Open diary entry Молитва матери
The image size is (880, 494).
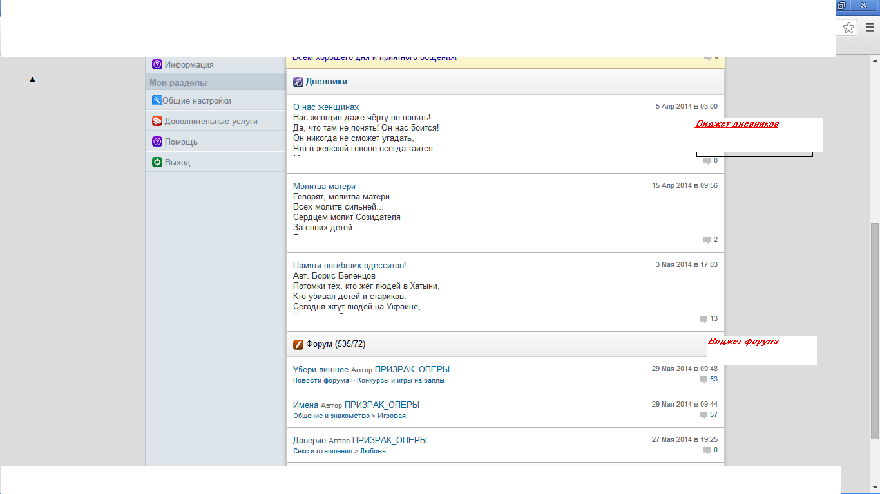click(x=324, y=186)
